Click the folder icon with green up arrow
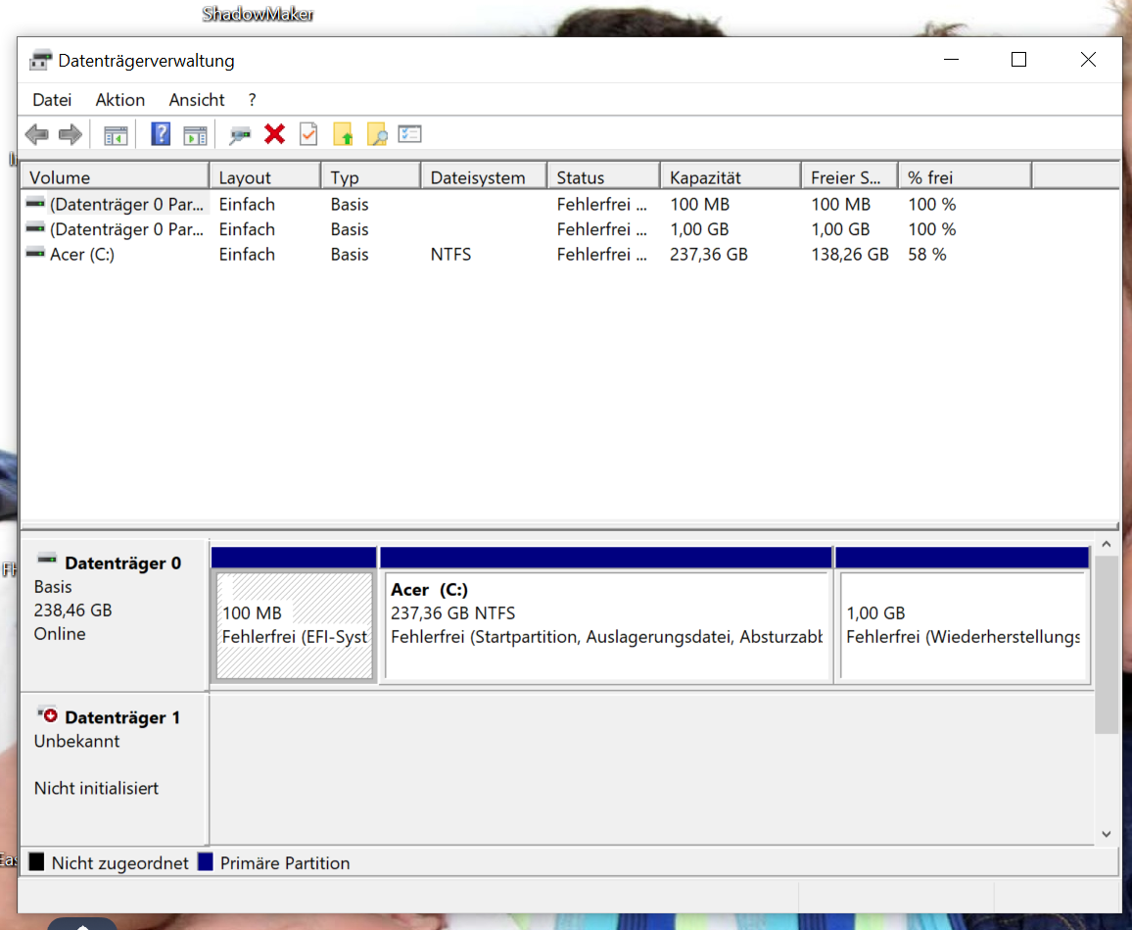 pyautogui.click(x=343, y=134)
